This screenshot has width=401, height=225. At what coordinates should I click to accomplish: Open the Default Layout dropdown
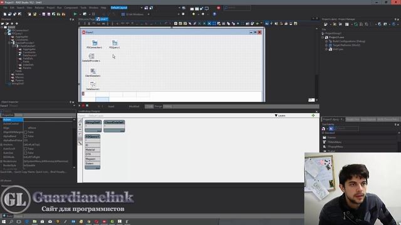coord(142,8)
